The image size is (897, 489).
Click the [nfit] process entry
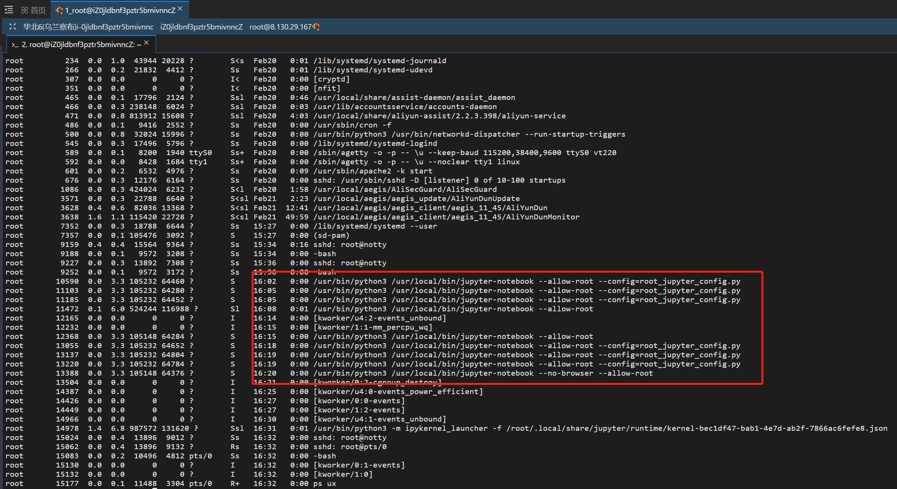click(x=327, y=88)
